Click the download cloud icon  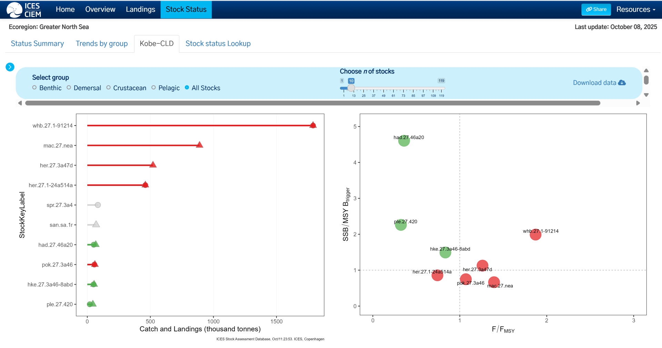pos(622,83)
